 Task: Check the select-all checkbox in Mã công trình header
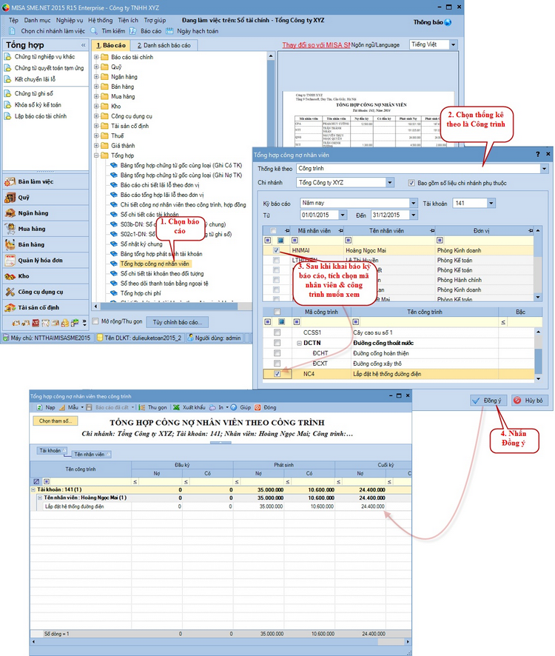pos(277,312)
